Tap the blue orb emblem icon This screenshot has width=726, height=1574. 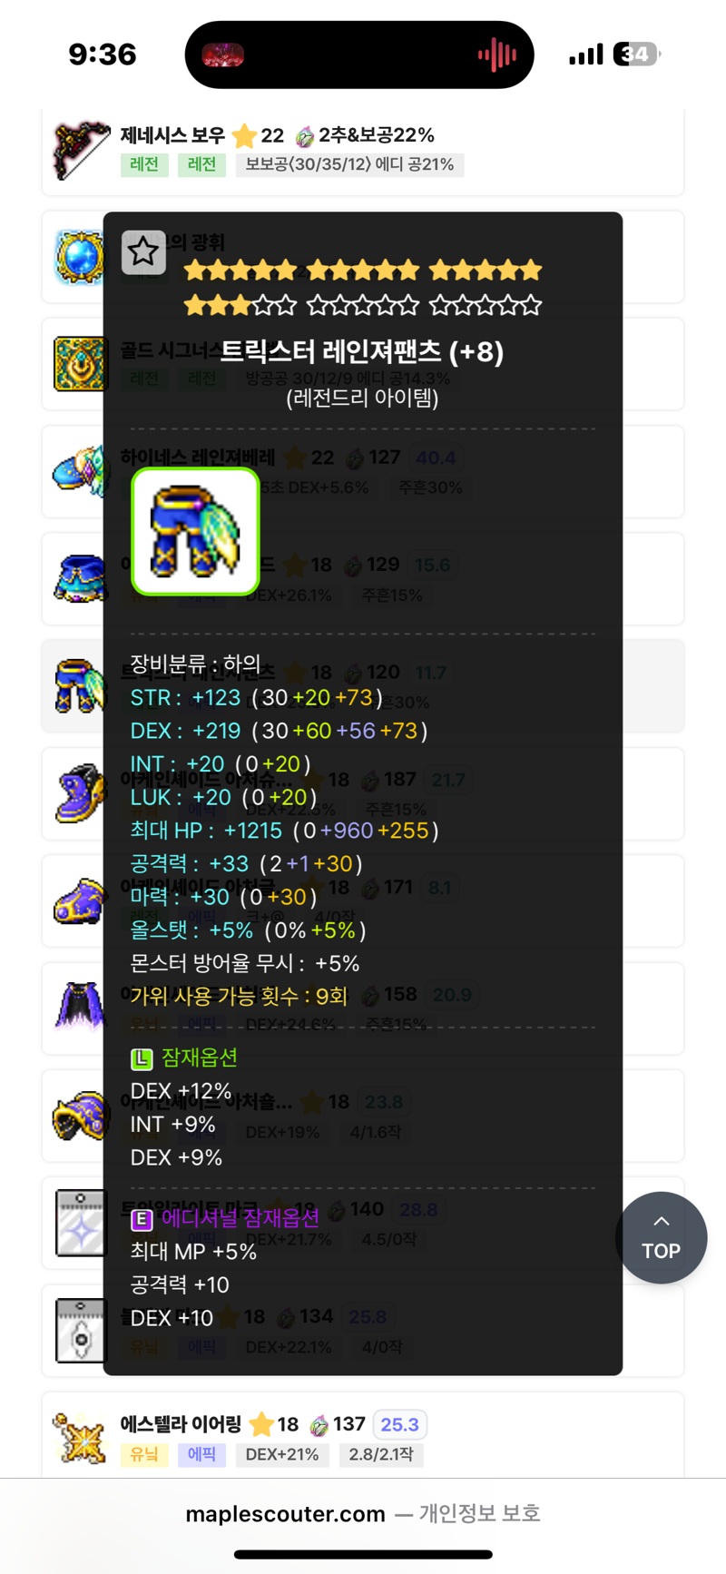click(x=80, y=257)
